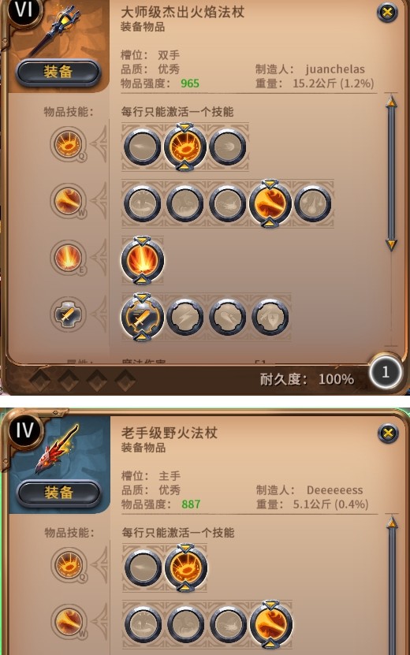Select third Q-row skill on fire staff

[x=228, y=147]
